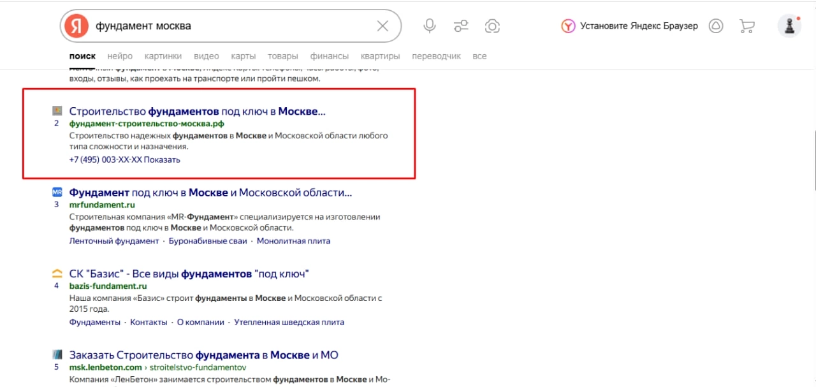
Task: Open СК "Базис" result title
Action: [189, 274]
